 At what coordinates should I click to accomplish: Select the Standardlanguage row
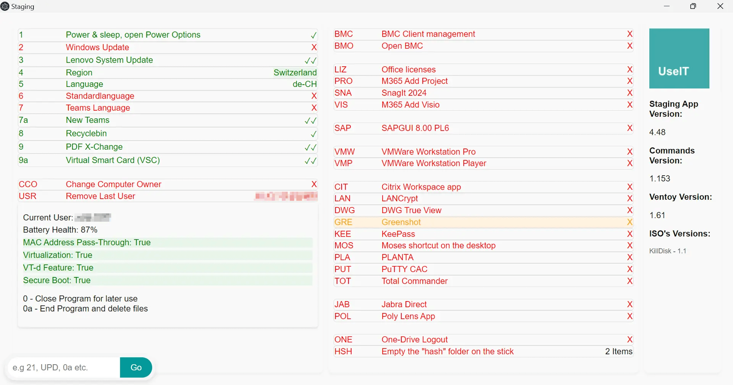point(168,96)
